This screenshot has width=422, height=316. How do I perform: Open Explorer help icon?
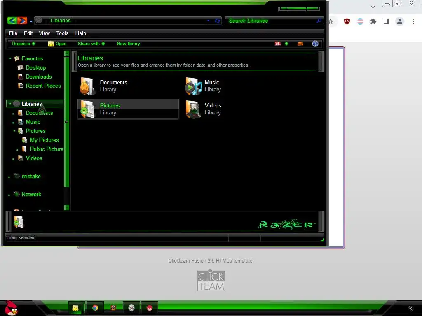click(315, 44)
